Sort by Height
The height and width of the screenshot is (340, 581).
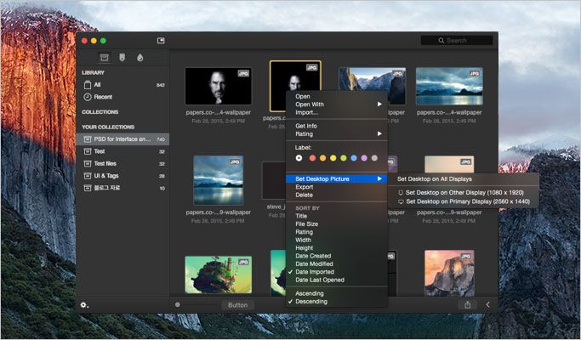point(305,248)
